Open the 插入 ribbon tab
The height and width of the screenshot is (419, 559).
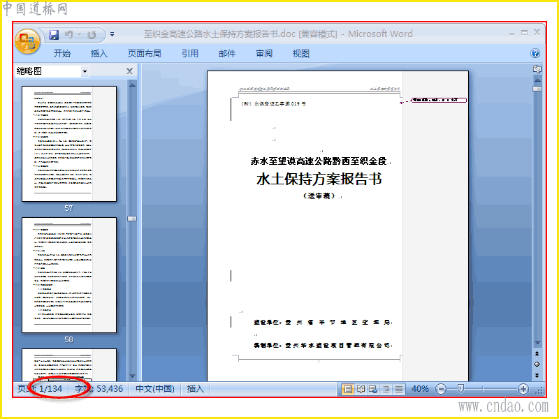click(99, 54)
